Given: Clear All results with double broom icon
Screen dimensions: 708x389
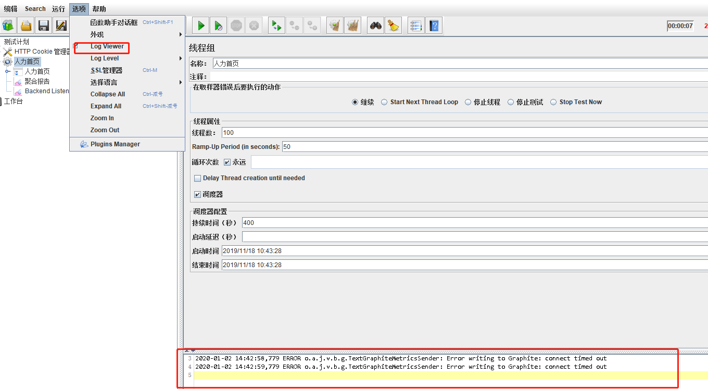Looking at the screenshot, I should click(x=352, y=25).
